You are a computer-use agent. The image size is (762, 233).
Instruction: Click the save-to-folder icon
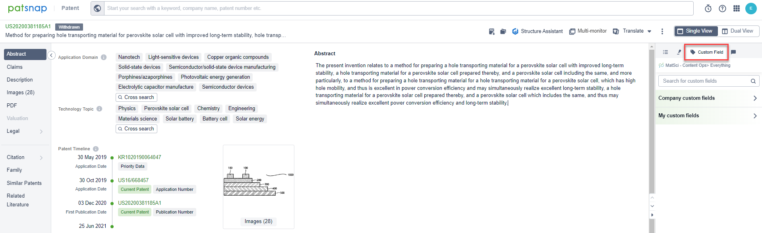coord(503,31)
